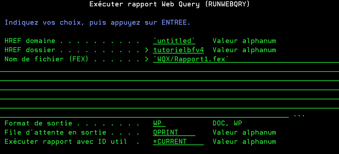The width and height of the screenshot is (339, 154).
Task: Click the label Exécuter rapport avec ID util
Action: 65,142
